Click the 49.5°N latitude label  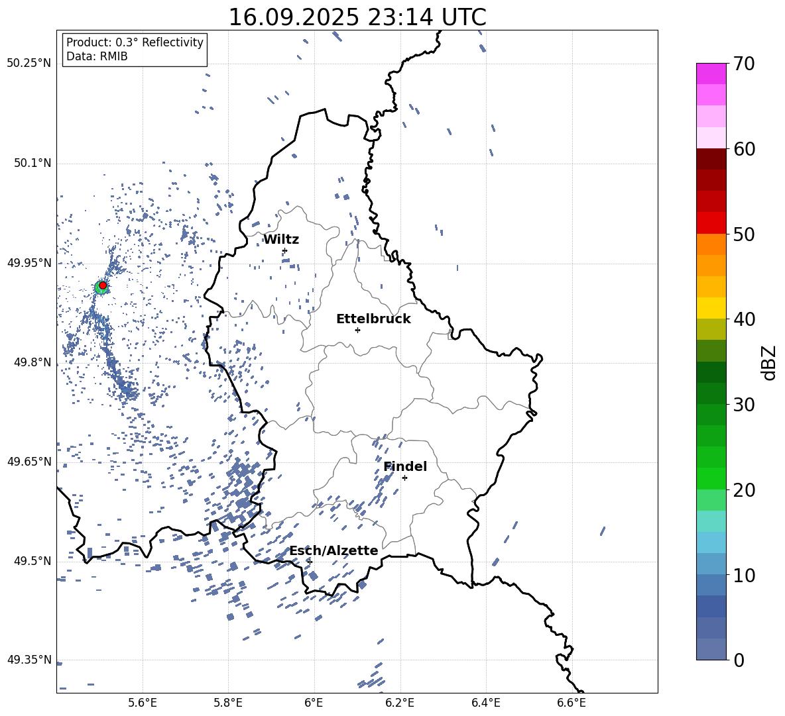[32, 561]
